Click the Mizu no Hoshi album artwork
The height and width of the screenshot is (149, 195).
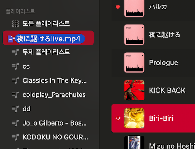coord(134,143)
